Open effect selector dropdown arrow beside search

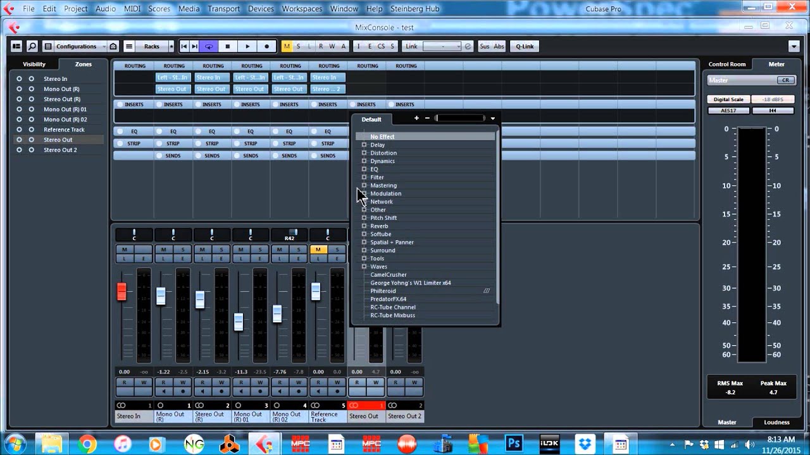click(492, 118)
